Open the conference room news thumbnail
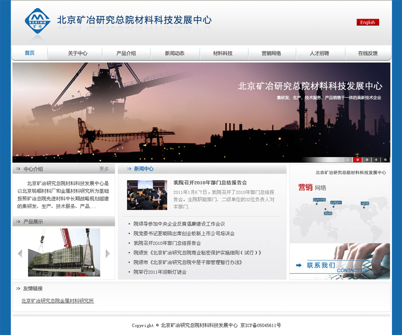 (x=147, y=195)
